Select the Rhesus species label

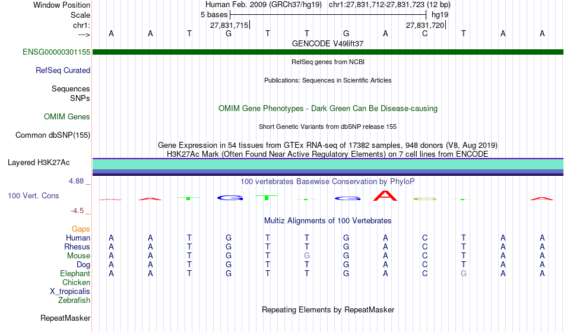click(77, 246)
